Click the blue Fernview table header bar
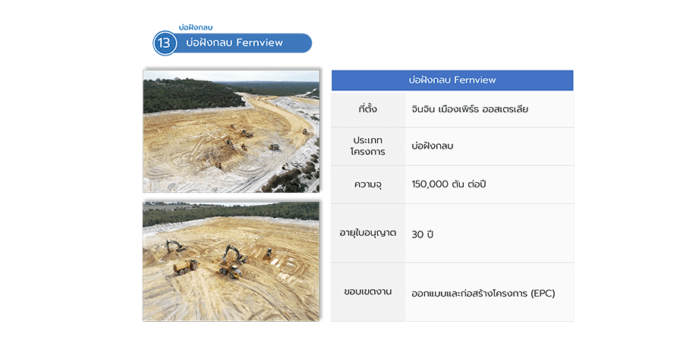Viewport: 683px width, 349px height. click(452, 80)
